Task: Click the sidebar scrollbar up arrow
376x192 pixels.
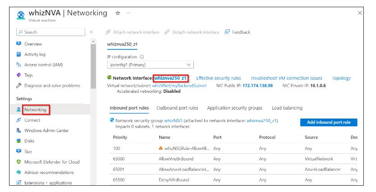Action: pyautogui.click(x=93, y=41)
